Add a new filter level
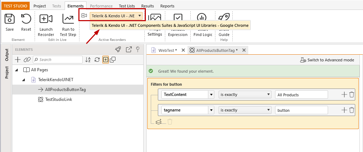The height and width of the screenshot is (152, 363). point(159,122)
